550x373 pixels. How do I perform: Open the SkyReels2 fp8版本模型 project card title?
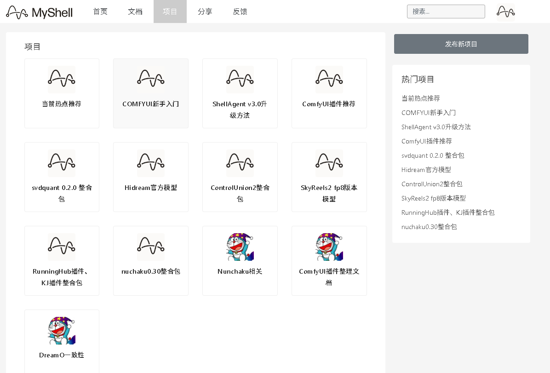click(x=329, y=193)
